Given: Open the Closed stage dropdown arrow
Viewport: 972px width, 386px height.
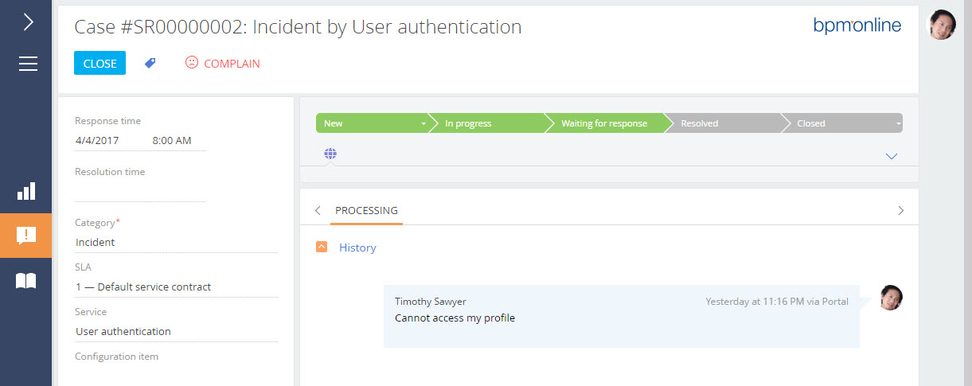Looking at the screenshot, I should (x=898, y=124).
